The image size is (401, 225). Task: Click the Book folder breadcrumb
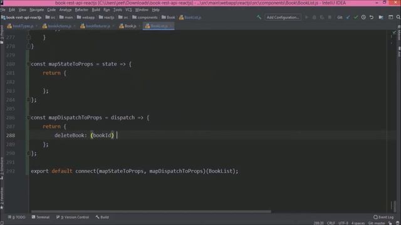tap(169, 17)
